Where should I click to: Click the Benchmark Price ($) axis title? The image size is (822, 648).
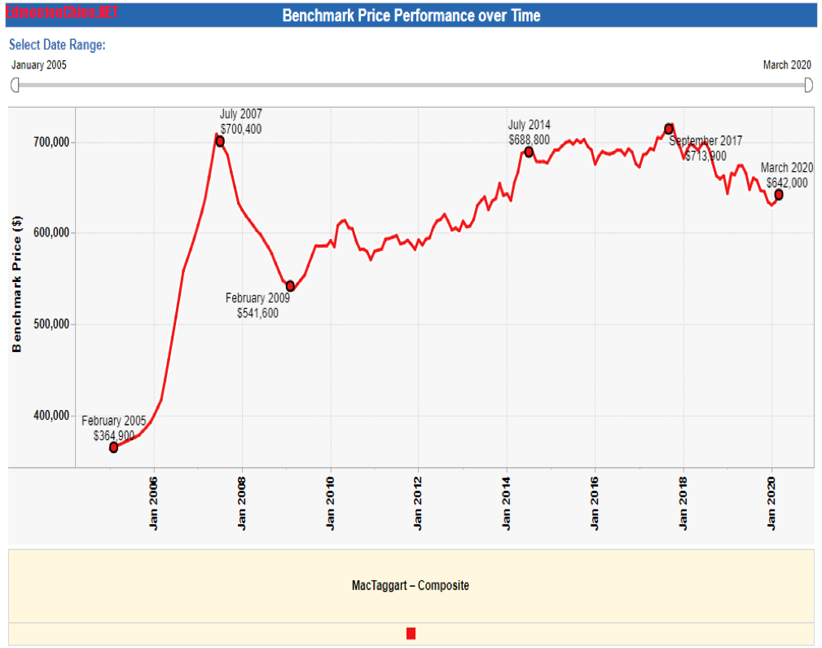[x=17, y=284]
